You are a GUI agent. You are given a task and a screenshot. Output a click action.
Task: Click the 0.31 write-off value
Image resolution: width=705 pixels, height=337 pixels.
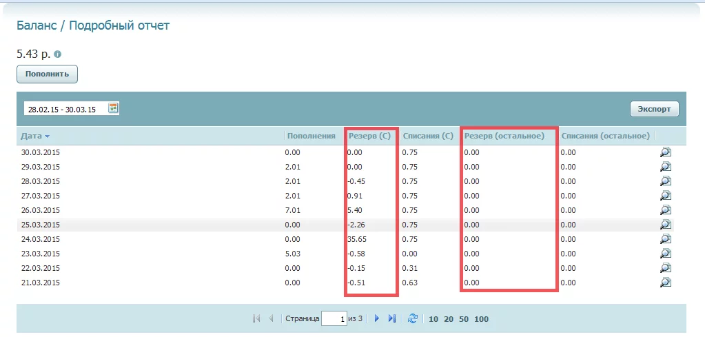pos(409,268)
